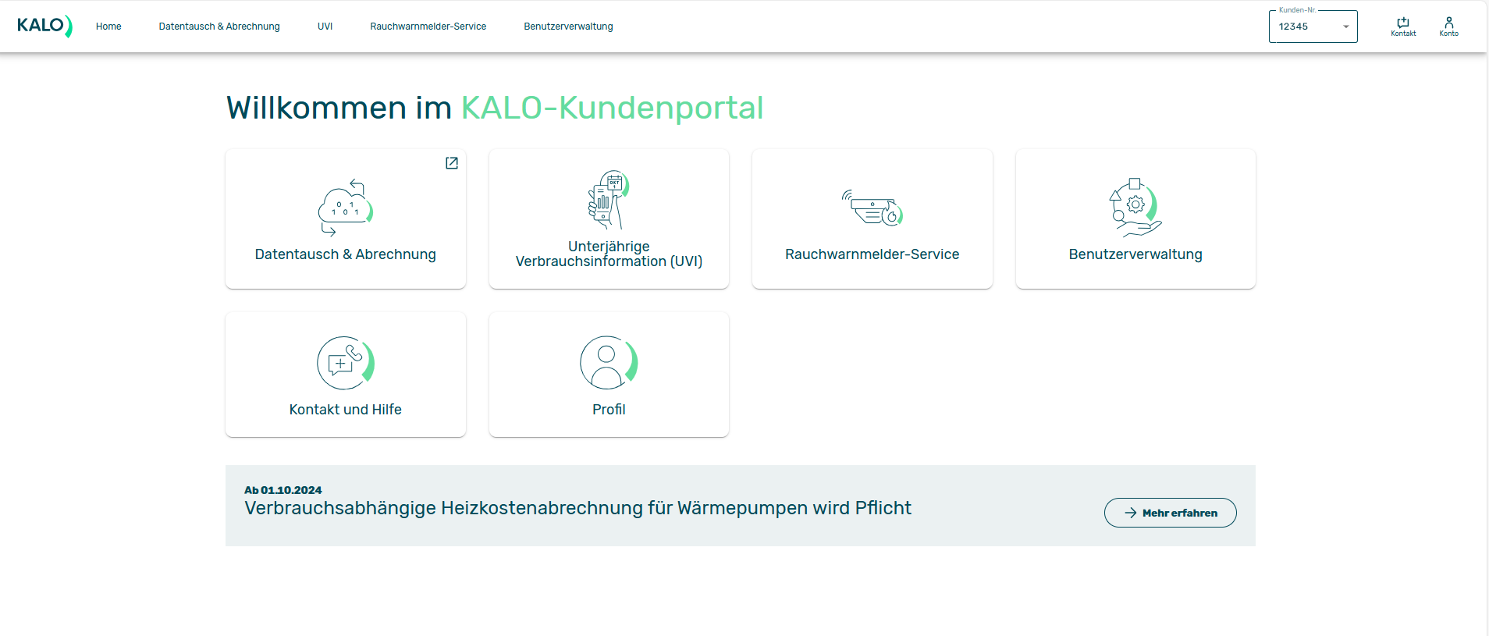Click the Heizkostenabrechnung für Wärmepumpen headline
This screenshot has width=1489, height=636.
(x=577, y=508)
